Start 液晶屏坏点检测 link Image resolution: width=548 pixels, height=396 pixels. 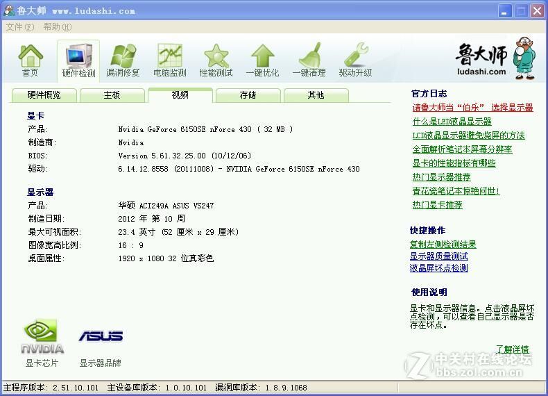[438, 268]
